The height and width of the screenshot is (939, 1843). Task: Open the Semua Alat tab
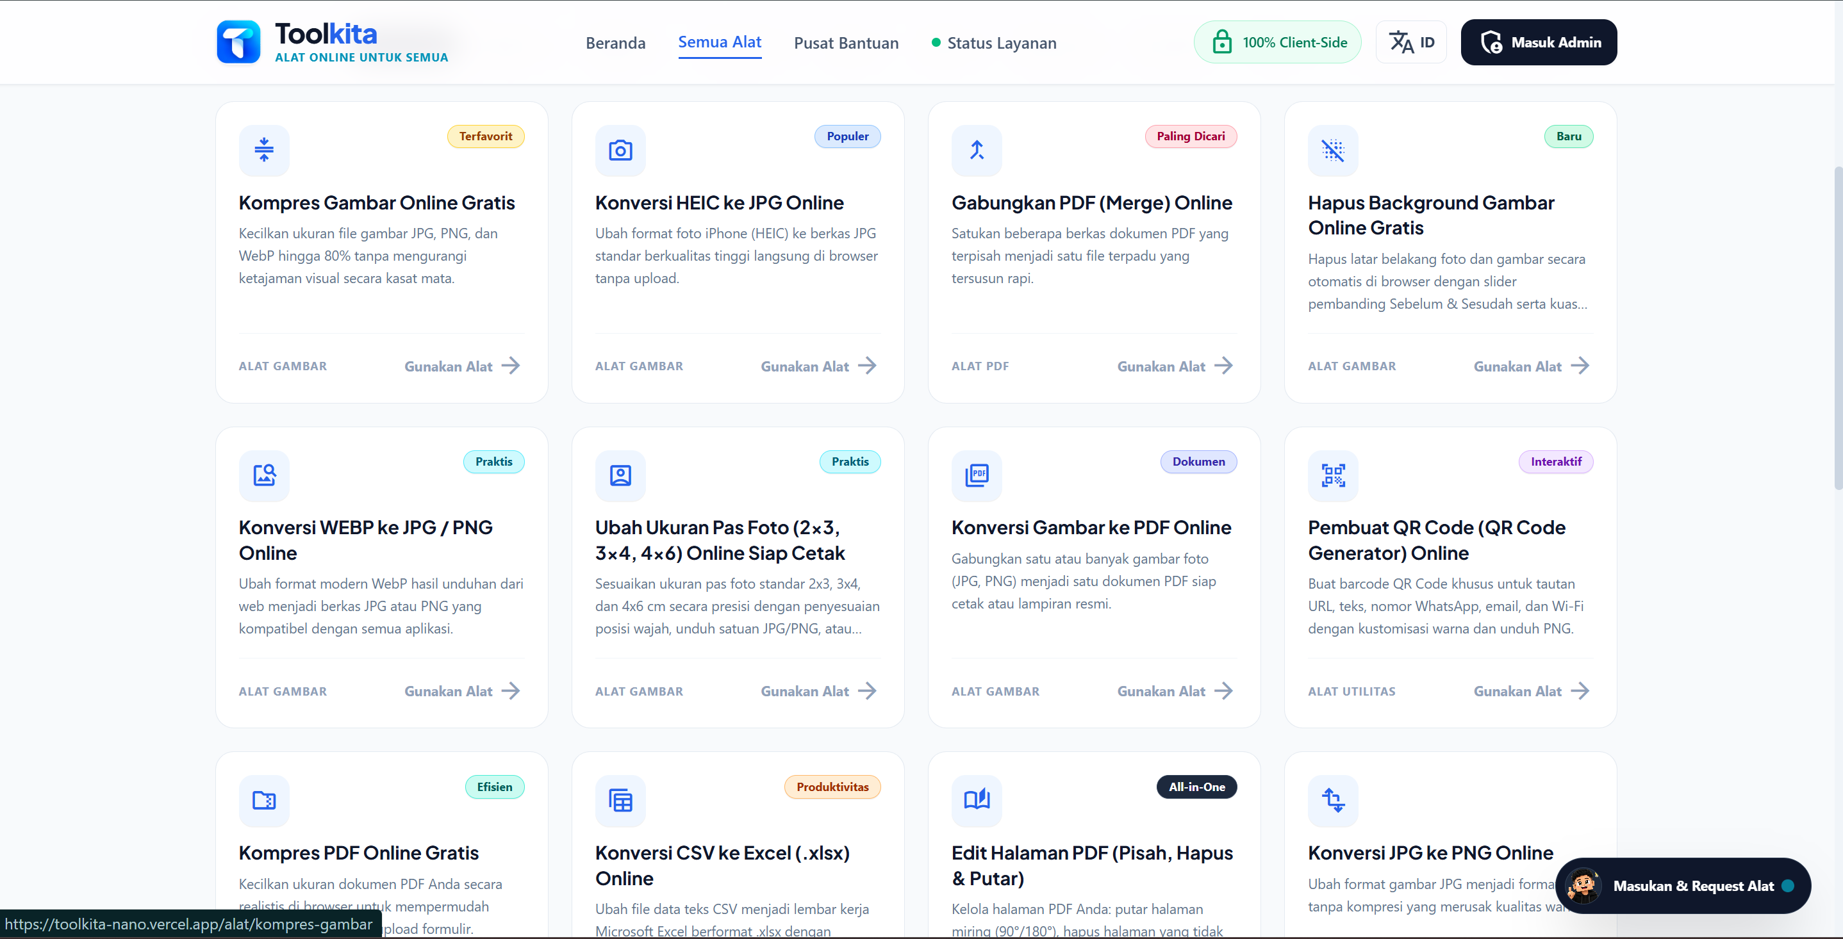click(720, 42)
